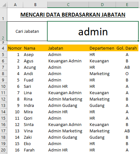Click the Cari Jabatan label cell
Screen dimensions: 140x154
[x=27, y=31]
